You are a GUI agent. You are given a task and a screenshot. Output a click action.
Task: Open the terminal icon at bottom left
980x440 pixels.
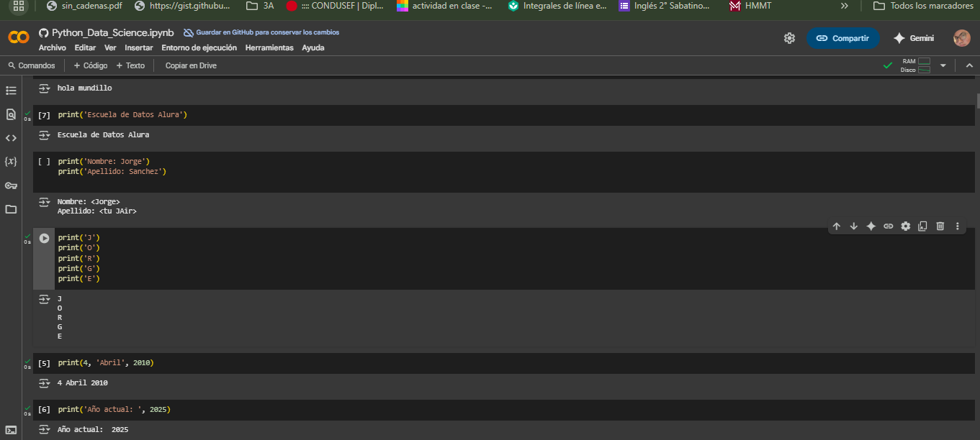point(11,430)
